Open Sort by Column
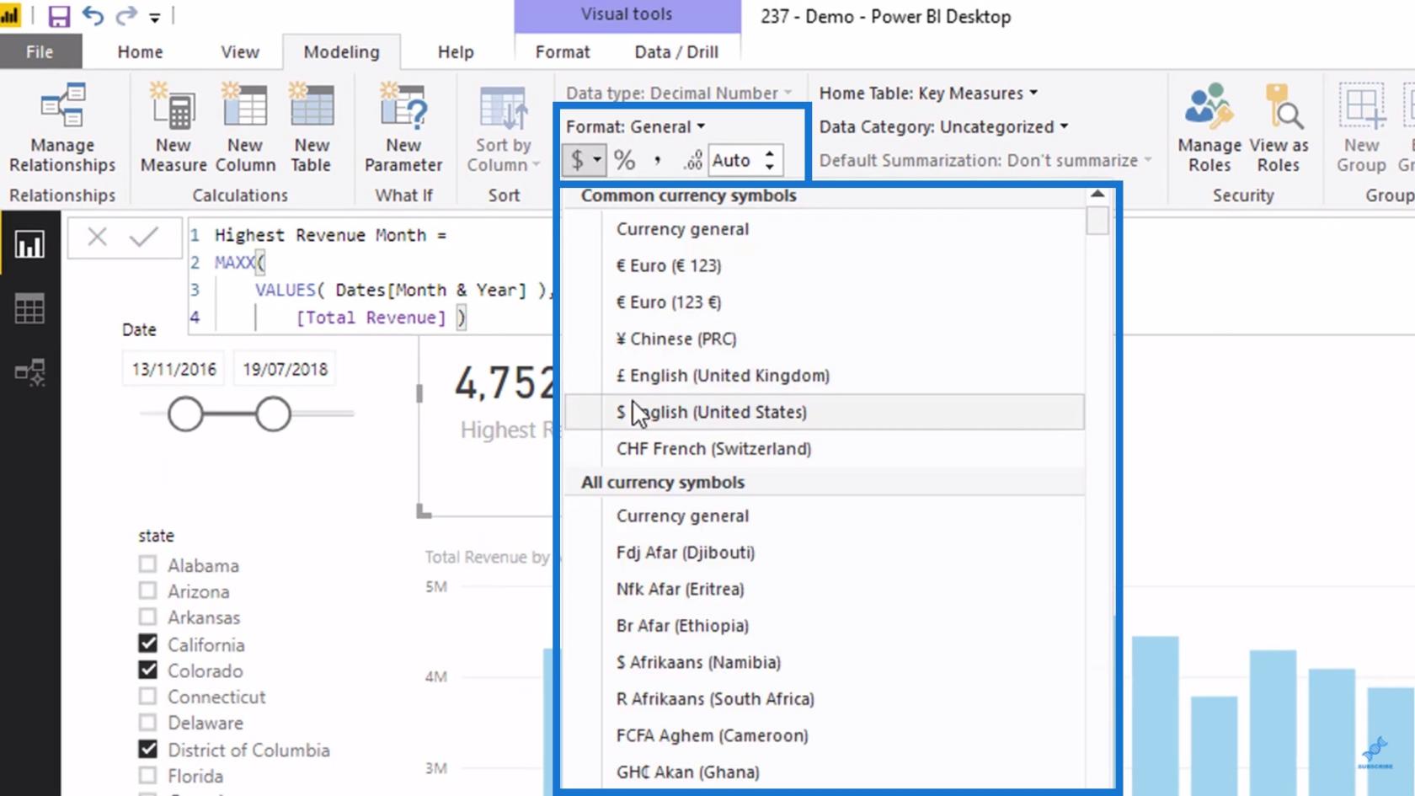Image resolution: width=1415 pixels, height=796 pixels. (x=504, y=128)
